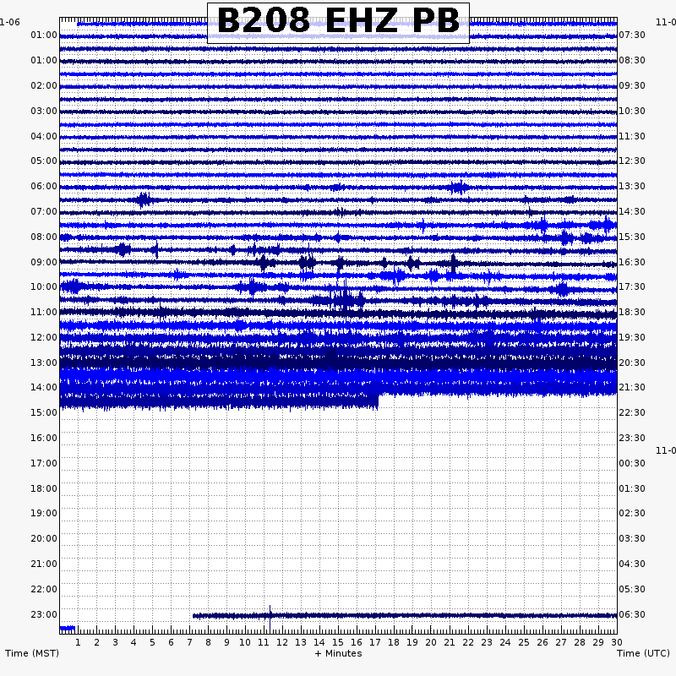Click minute tick label 20 on bottom axis

(x=431, y=642)
